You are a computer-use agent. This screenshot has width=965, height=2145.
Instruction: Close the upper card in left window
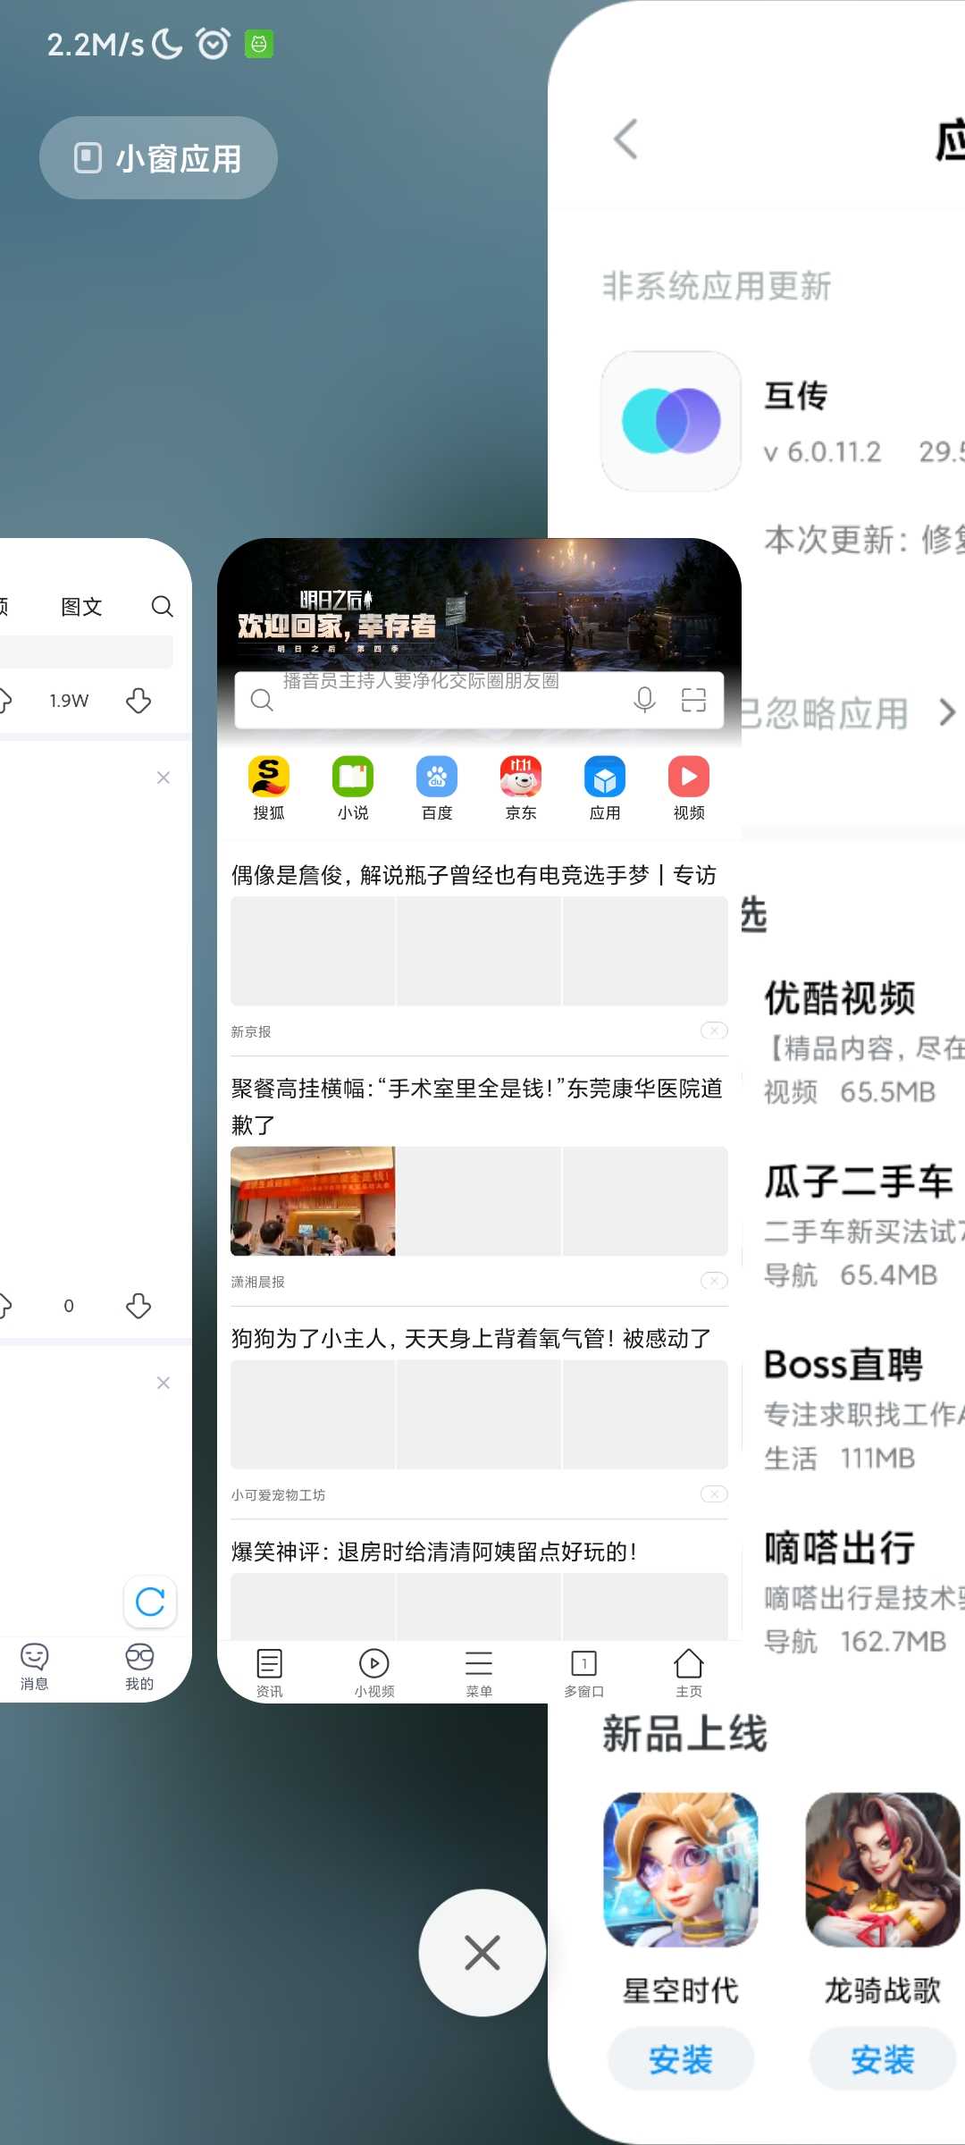click(x=164, y=778)
